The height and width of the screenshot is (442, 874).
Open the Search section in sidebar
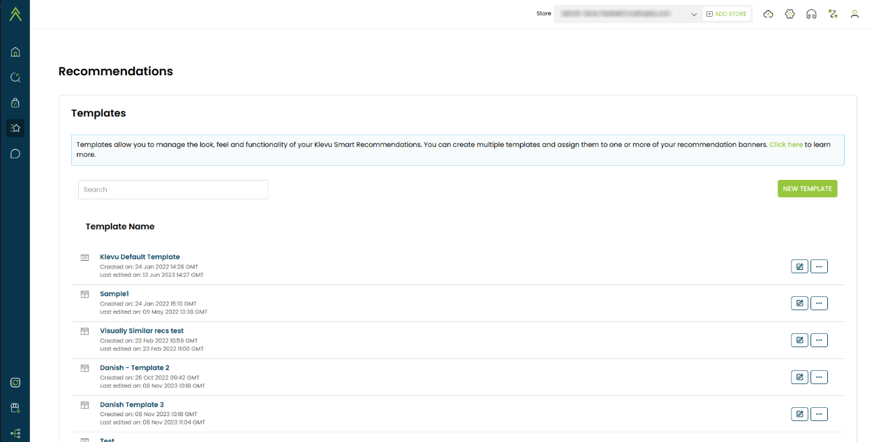pyautogui.click(x=15, y=77)
